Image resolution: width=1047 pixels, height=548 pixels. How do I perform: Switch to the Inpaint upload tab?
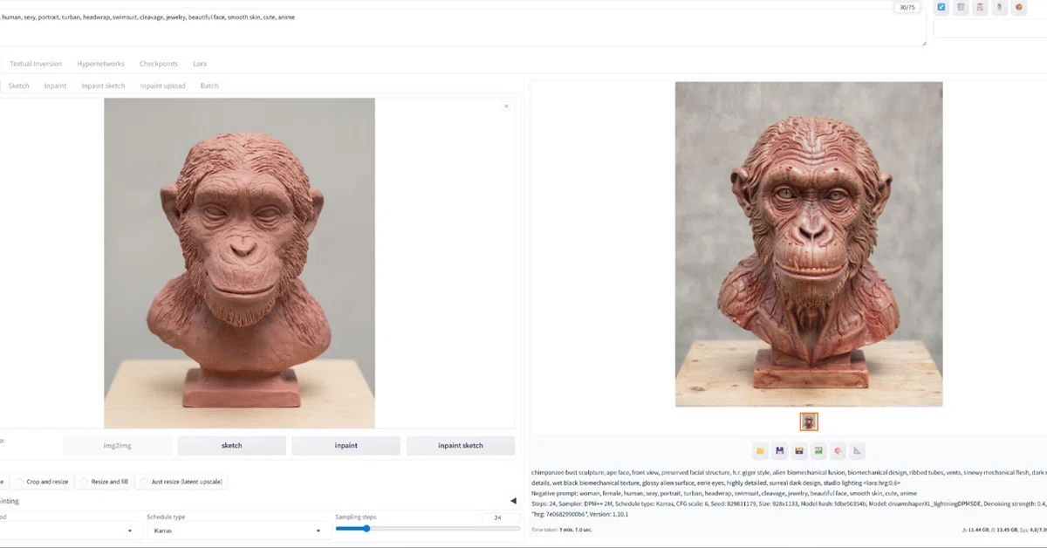tap(162, 86)
